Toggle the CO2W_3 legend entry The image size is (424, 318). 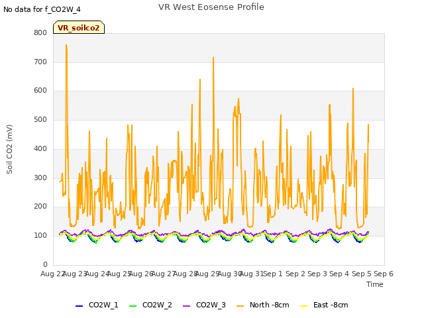[x=204, y=305]
